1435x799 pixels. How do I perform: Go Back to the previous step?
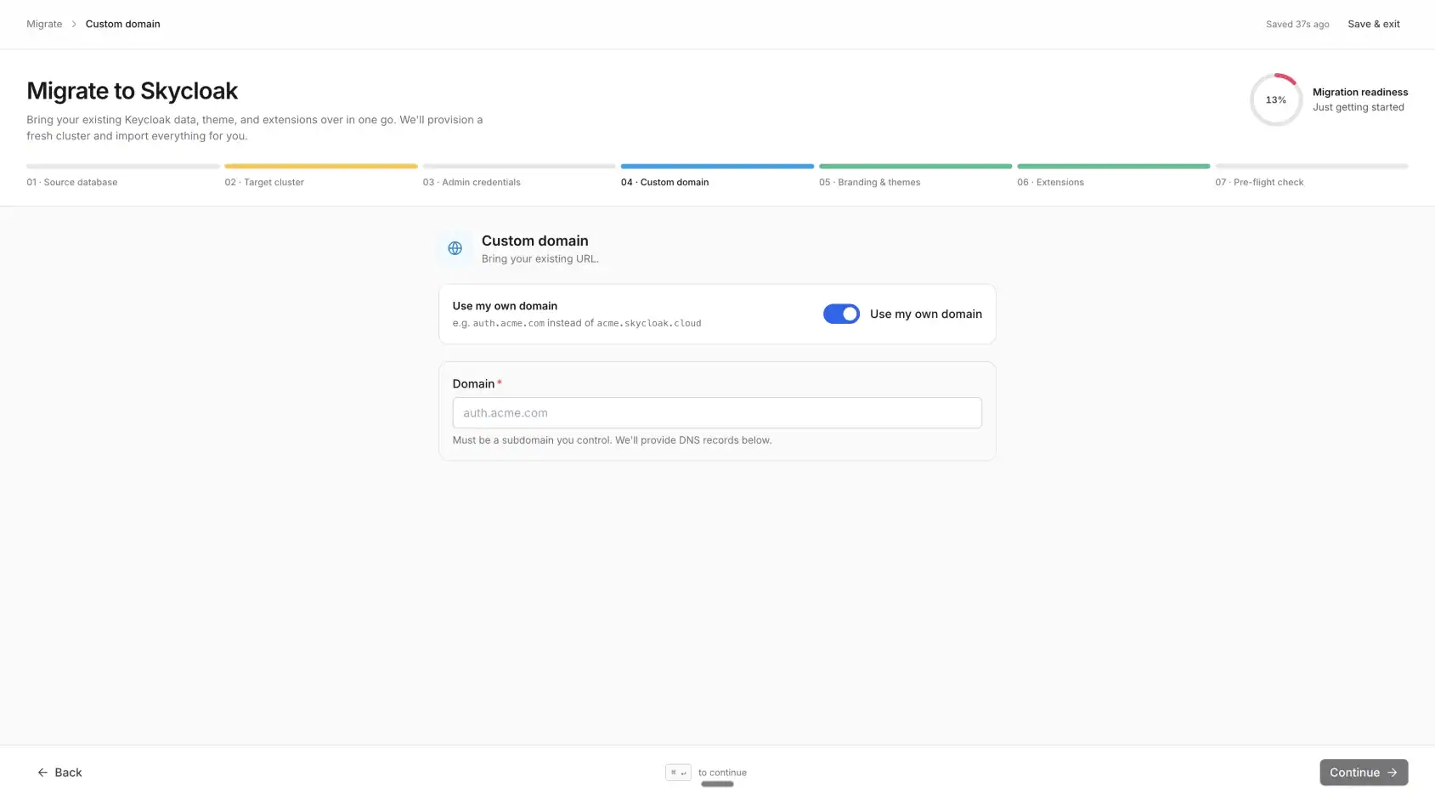click(x=59, y=773)
